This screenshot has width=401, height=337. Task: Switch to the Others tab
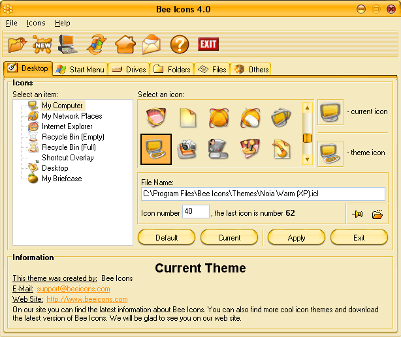coord(251,70)
